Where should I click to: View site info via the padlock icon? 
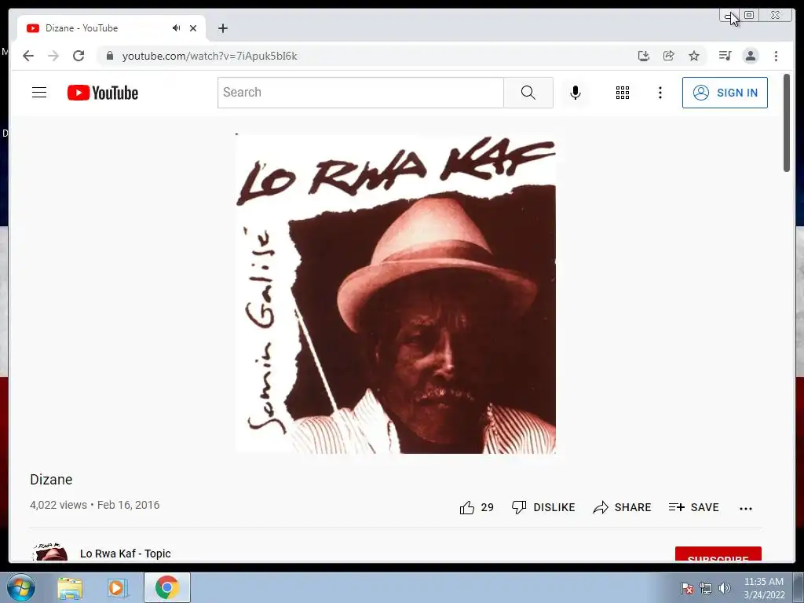(x=109, y=56)
